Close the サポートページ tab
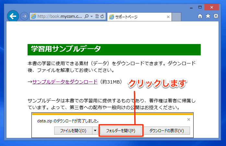 pos(168,17)
